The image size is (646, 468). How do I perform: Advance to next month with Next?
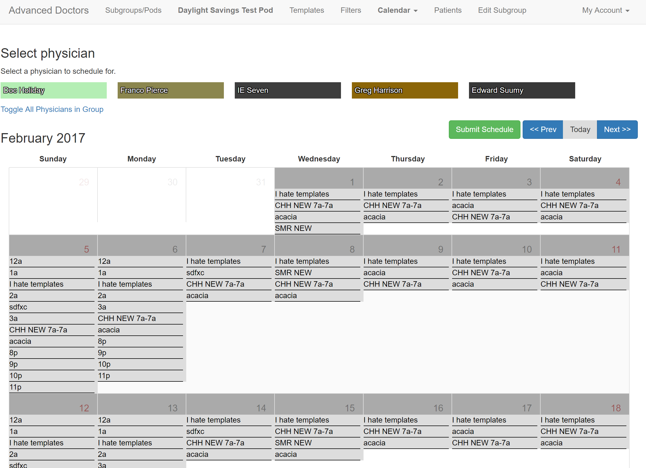click(x=617, y=130)
